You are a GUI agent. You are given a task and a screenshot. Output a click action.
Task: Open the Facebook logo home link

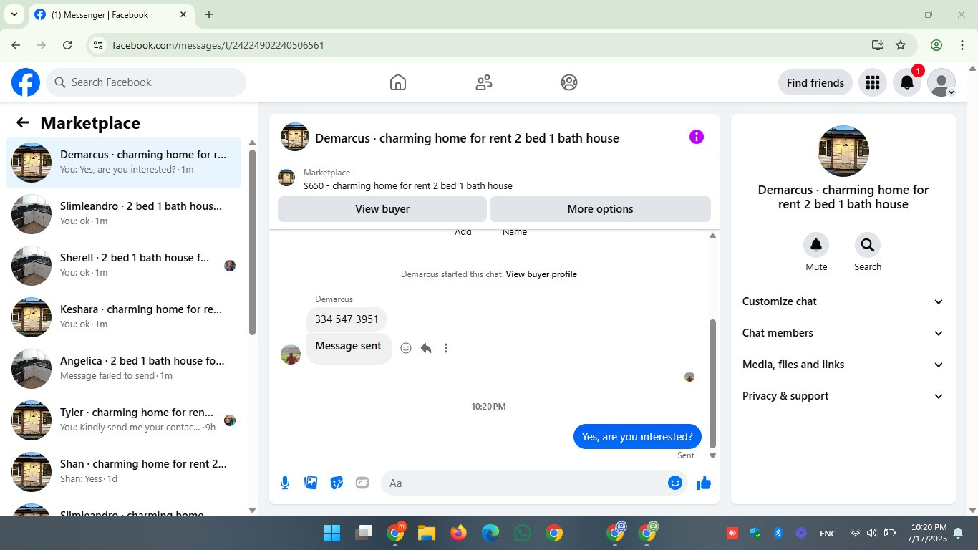(x=26, y=82)
